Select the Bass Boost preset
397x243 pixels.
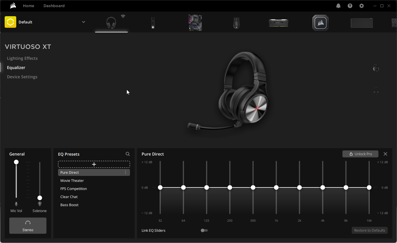pos(69,205)
